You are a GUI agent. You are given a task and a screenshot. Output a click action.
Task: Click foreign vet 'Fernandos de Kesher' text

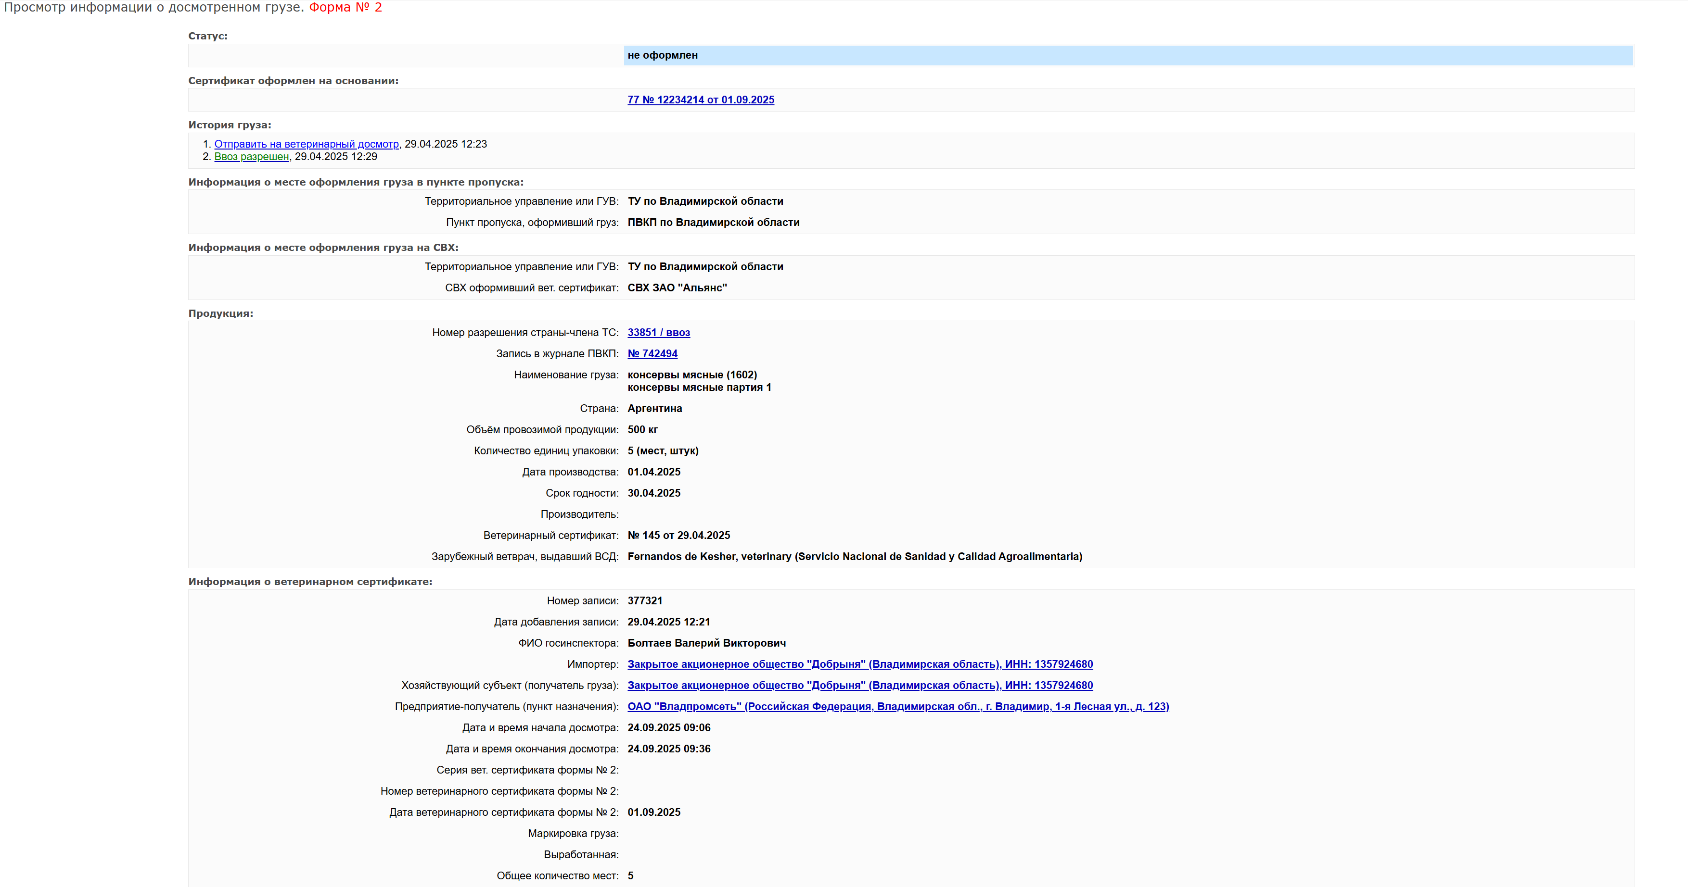coord(681,556)
